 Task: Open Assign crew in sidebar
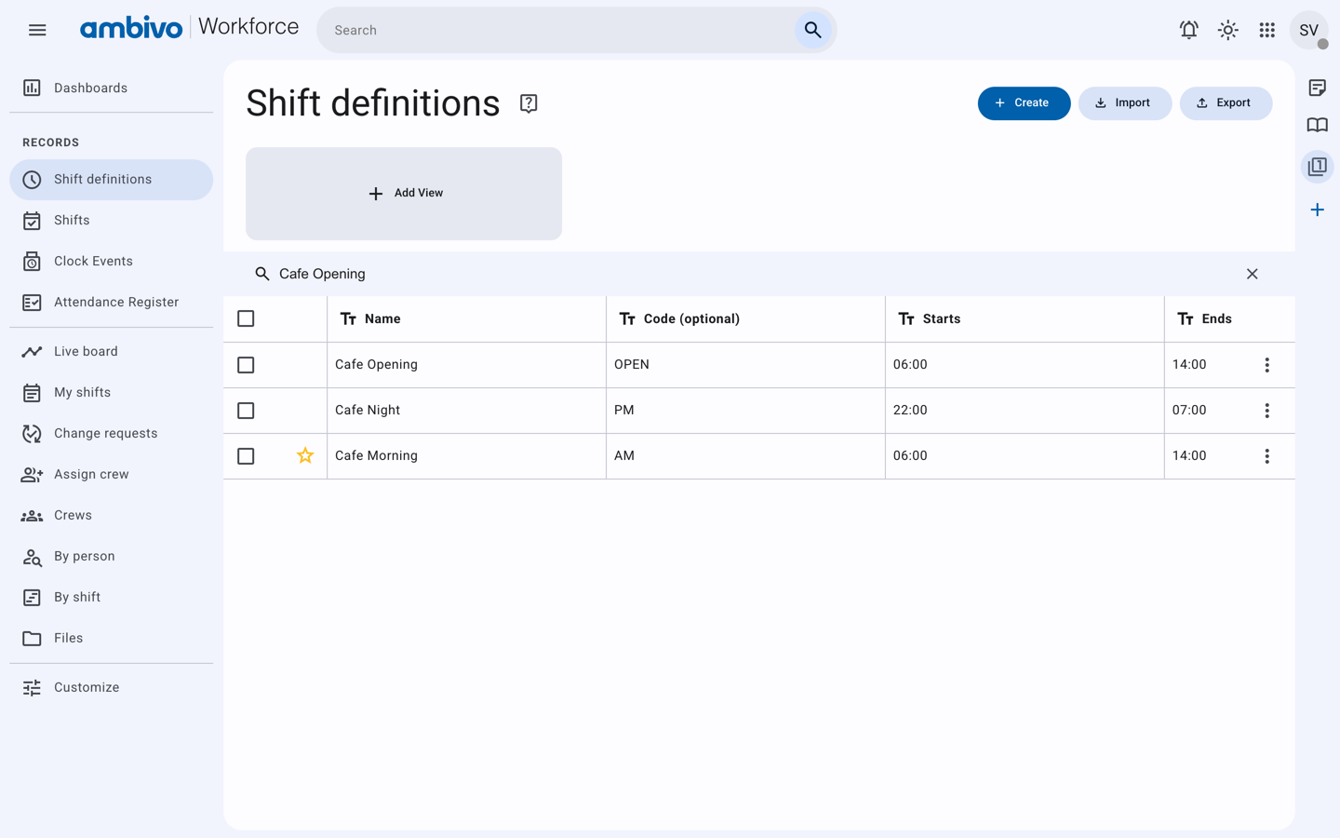pos(112,475)
